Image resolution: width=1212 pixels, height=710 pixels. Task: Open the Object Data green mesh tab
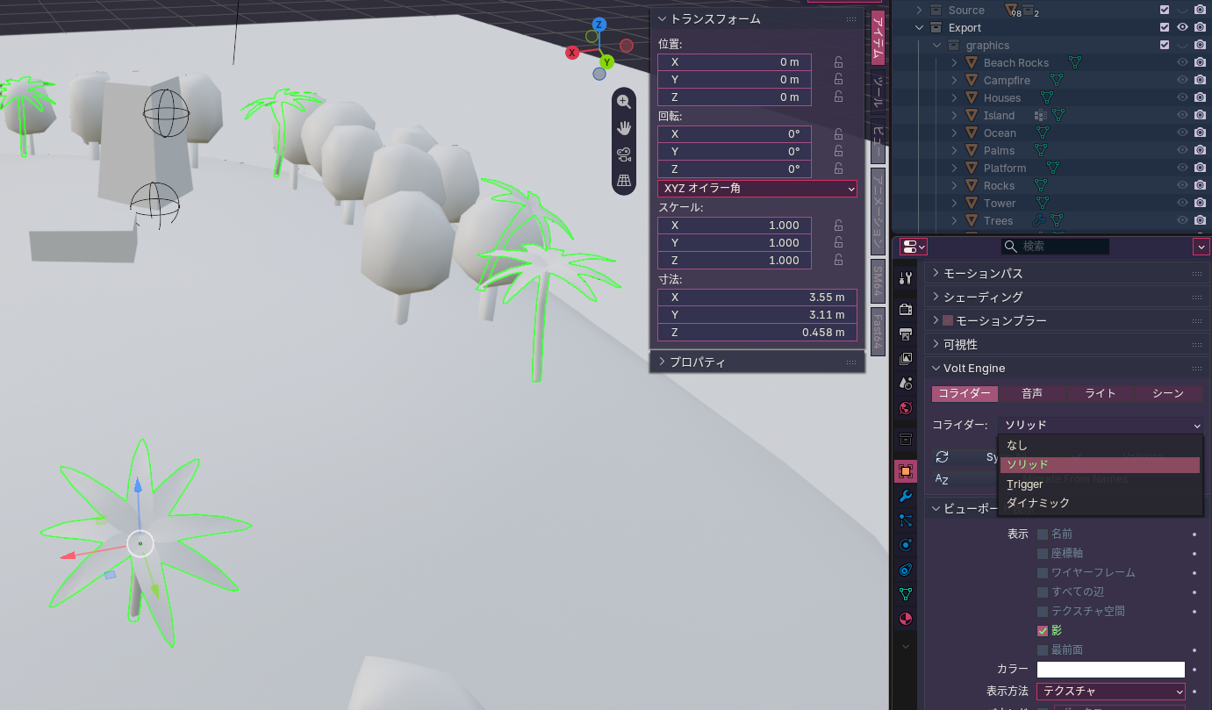point(906,594)
